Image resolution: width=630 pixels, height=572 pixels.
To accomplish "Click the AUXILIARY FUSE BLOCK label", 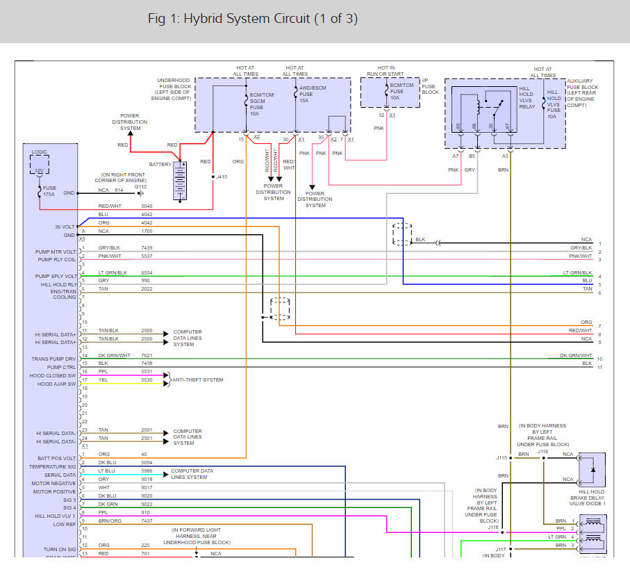I will tap(583, 93).
